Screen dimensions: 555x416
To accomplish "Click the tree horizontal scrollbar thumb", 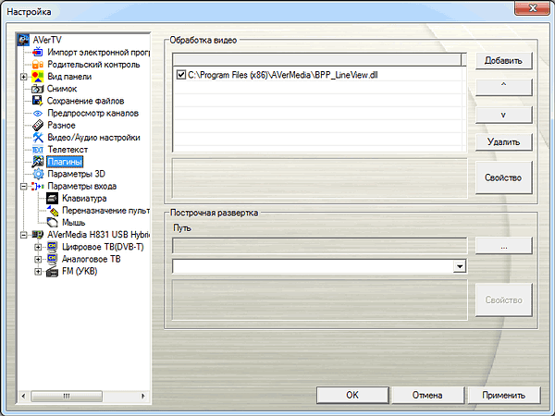I will (x=67, y=396).
